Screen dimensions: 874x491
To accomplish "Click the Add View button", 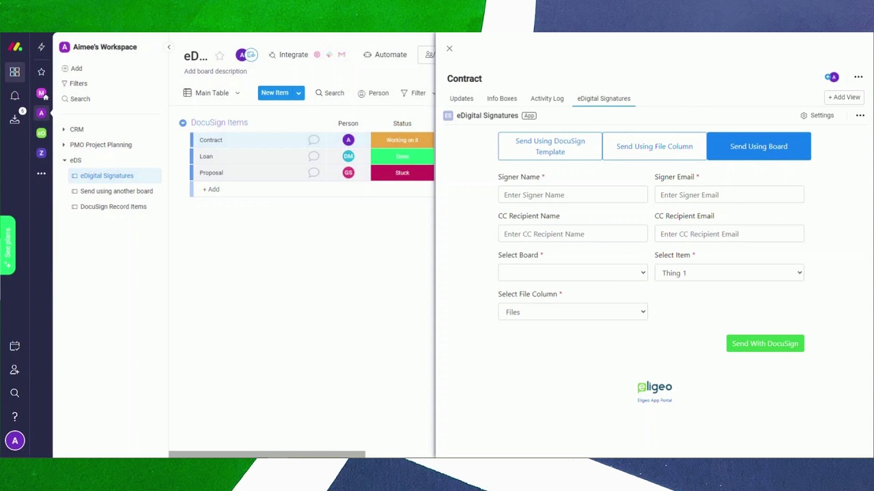I will pos(844,98).
